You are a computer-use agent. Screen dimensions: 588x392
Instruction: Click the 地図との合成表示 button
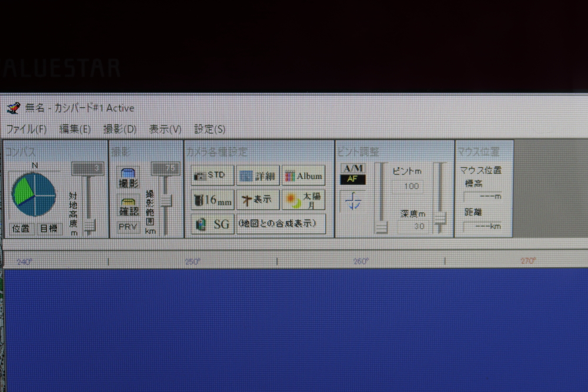point(281,224)
